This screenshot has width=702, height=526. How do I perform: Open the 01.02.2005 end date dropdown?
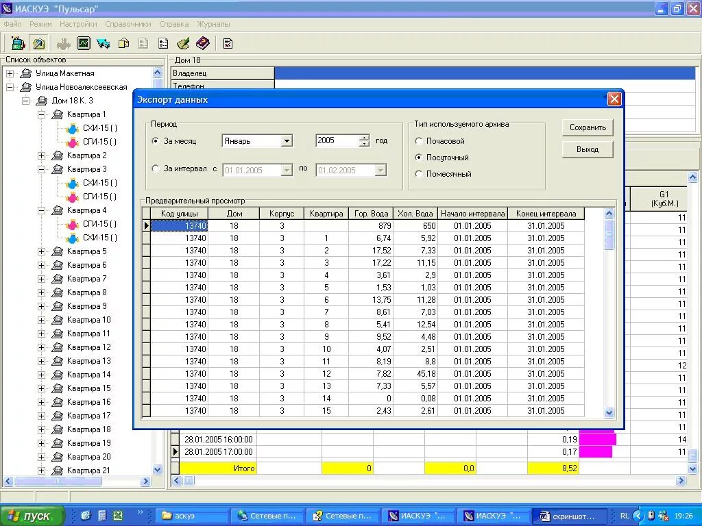point(380,171)
